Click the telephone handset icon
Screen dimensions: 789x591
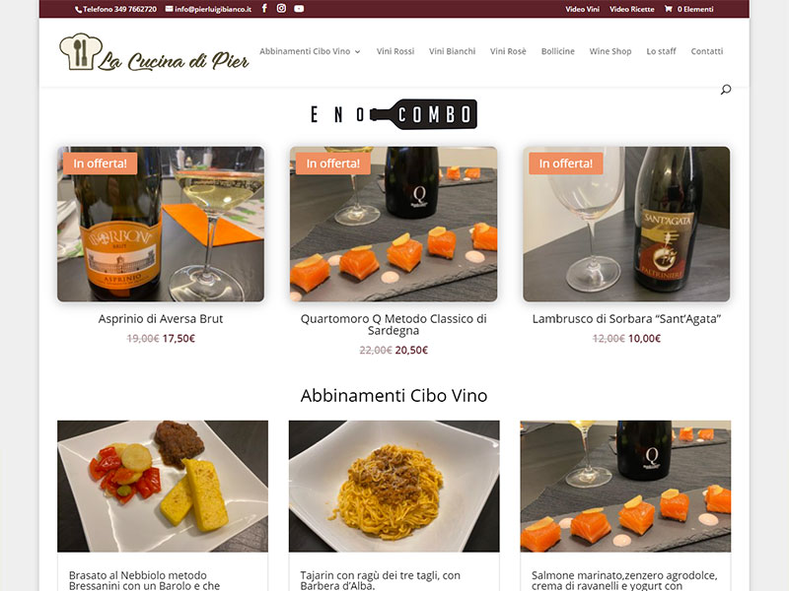coord(79,9)
